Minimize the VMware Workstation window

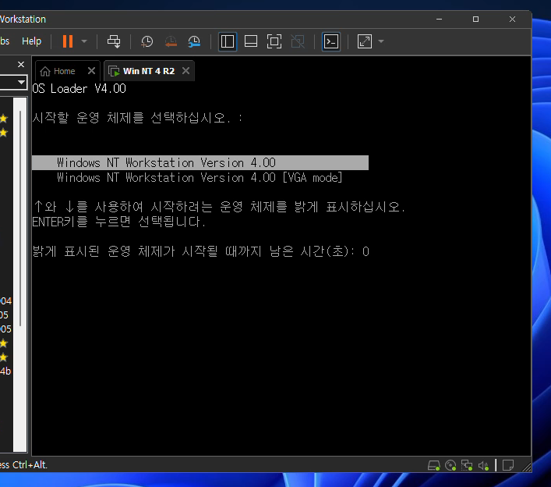point(439,19)
